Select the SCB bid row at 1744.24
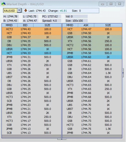This screenshot has width=126, height=142. (x=31, y=101)
